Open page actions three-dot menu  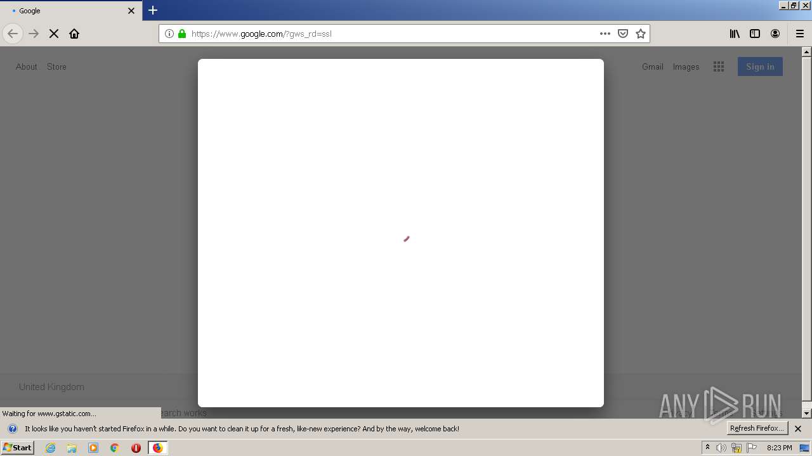(605, 34)
